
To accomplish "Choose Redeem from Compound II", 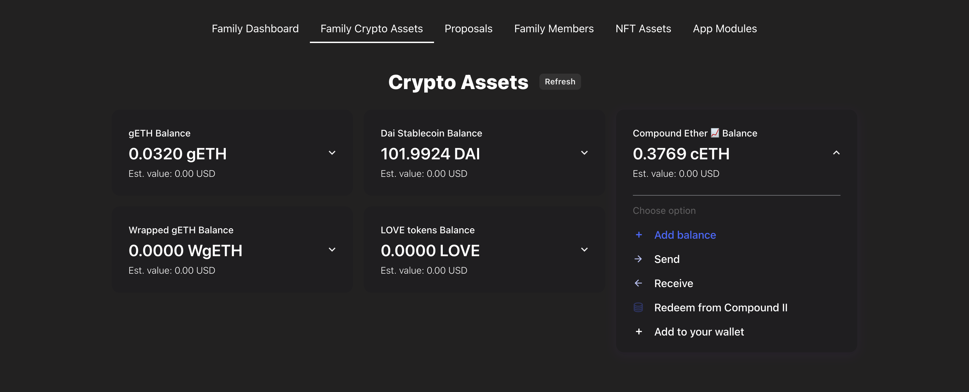I will 720,307.
